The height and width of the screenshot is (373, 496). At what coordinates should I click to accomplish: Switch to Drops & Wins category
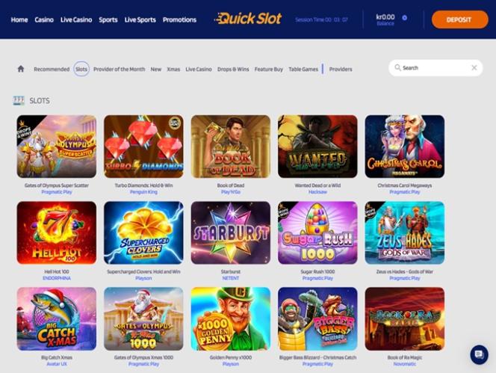pos(233,69)
